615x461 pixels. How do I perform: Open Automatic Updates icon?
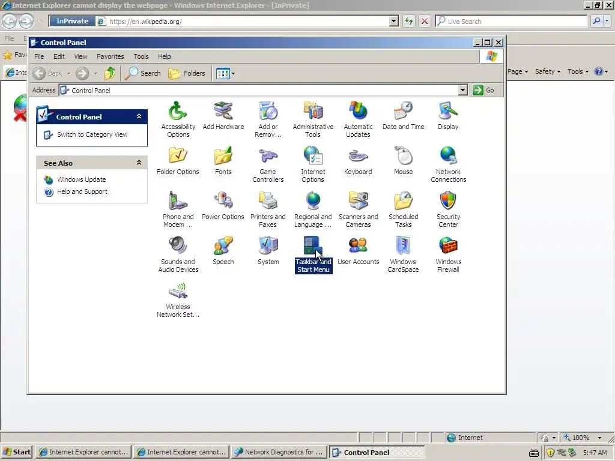[x=358, y=119]
